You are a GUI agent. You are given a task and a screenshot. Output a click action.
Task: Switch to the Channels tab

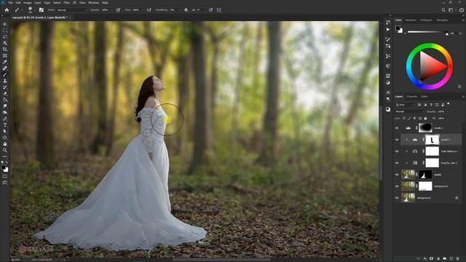(x=412, y=97)
